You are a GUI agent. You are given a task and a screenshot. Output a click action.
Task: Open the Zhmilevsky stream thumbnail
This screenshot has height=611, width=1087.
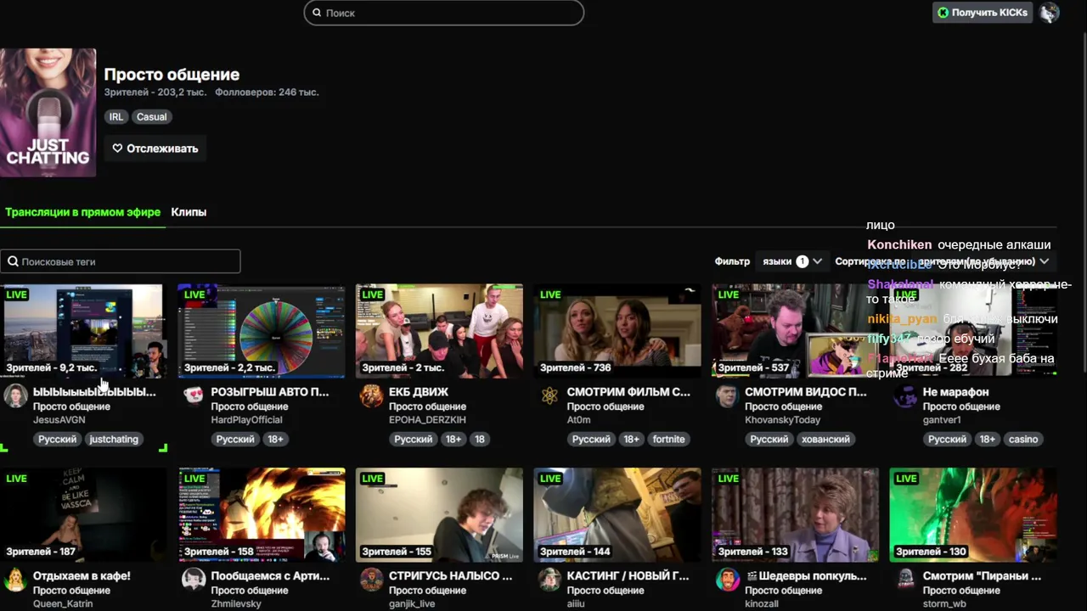click(262, 514)
